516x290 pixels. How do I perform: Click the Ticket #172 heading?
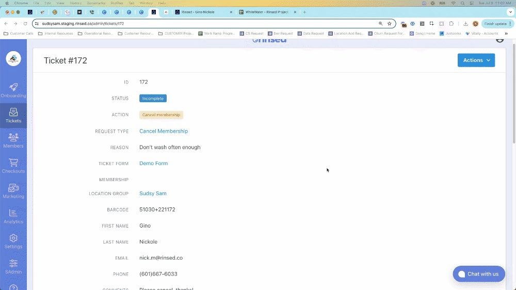66,60
